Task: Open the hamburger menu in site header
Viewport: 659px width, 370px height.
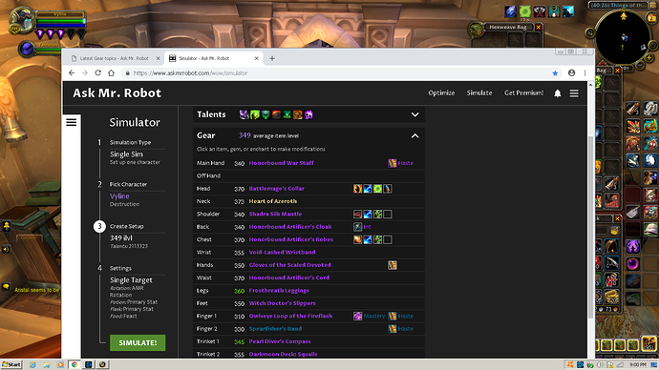Action: coord(574,93)
